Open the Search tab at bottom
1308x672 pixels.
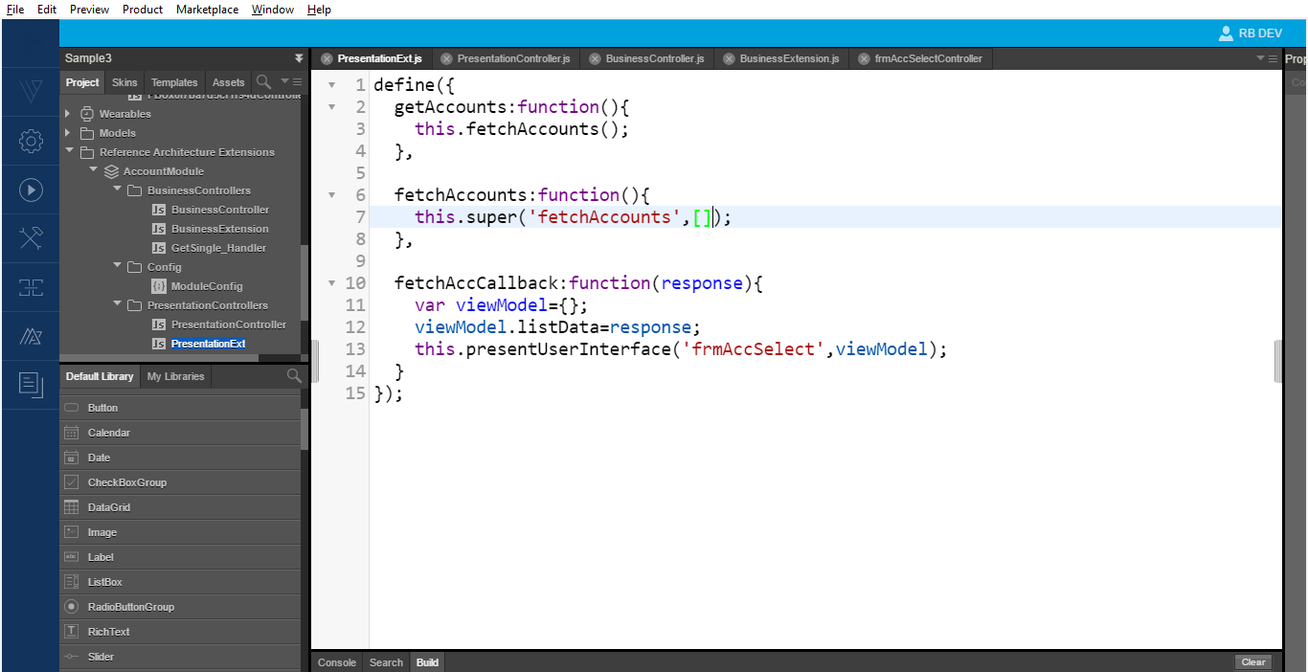point(386,662)
